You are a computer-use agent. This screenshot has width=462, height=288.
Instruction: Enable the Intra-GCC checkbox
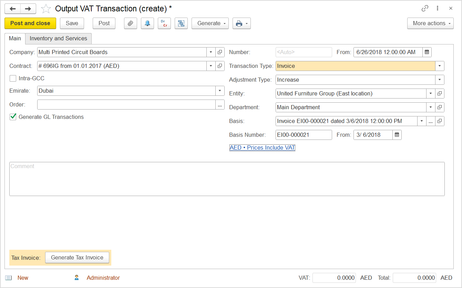click(x=13, y=79)
